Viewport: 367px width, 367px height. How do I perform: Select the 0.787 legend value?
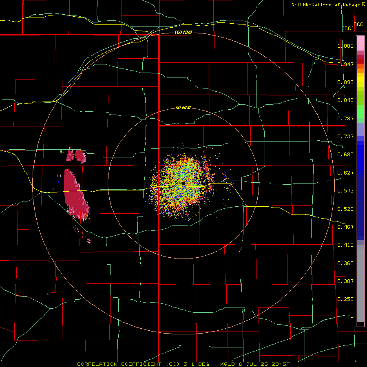coord(345,118)
